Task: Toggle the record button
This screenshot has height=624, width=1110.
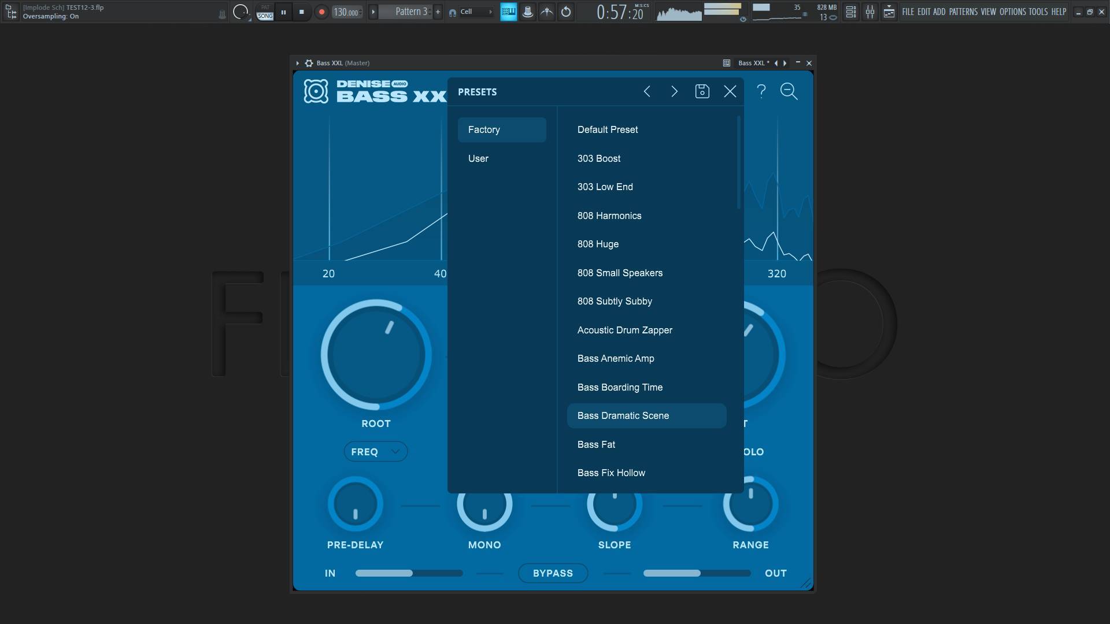Action: click(321, 12)
